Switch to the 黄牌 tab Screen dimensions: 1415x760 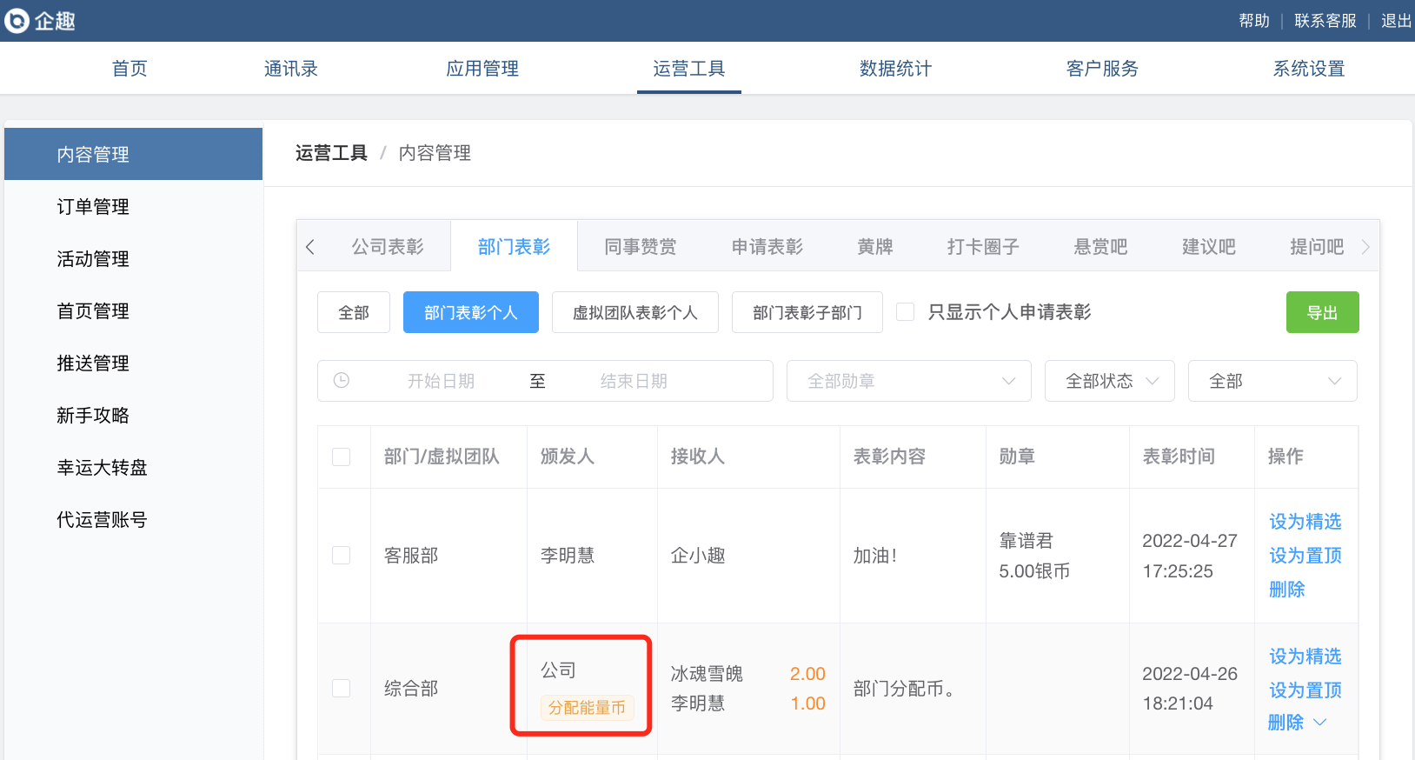pos(875,246)
